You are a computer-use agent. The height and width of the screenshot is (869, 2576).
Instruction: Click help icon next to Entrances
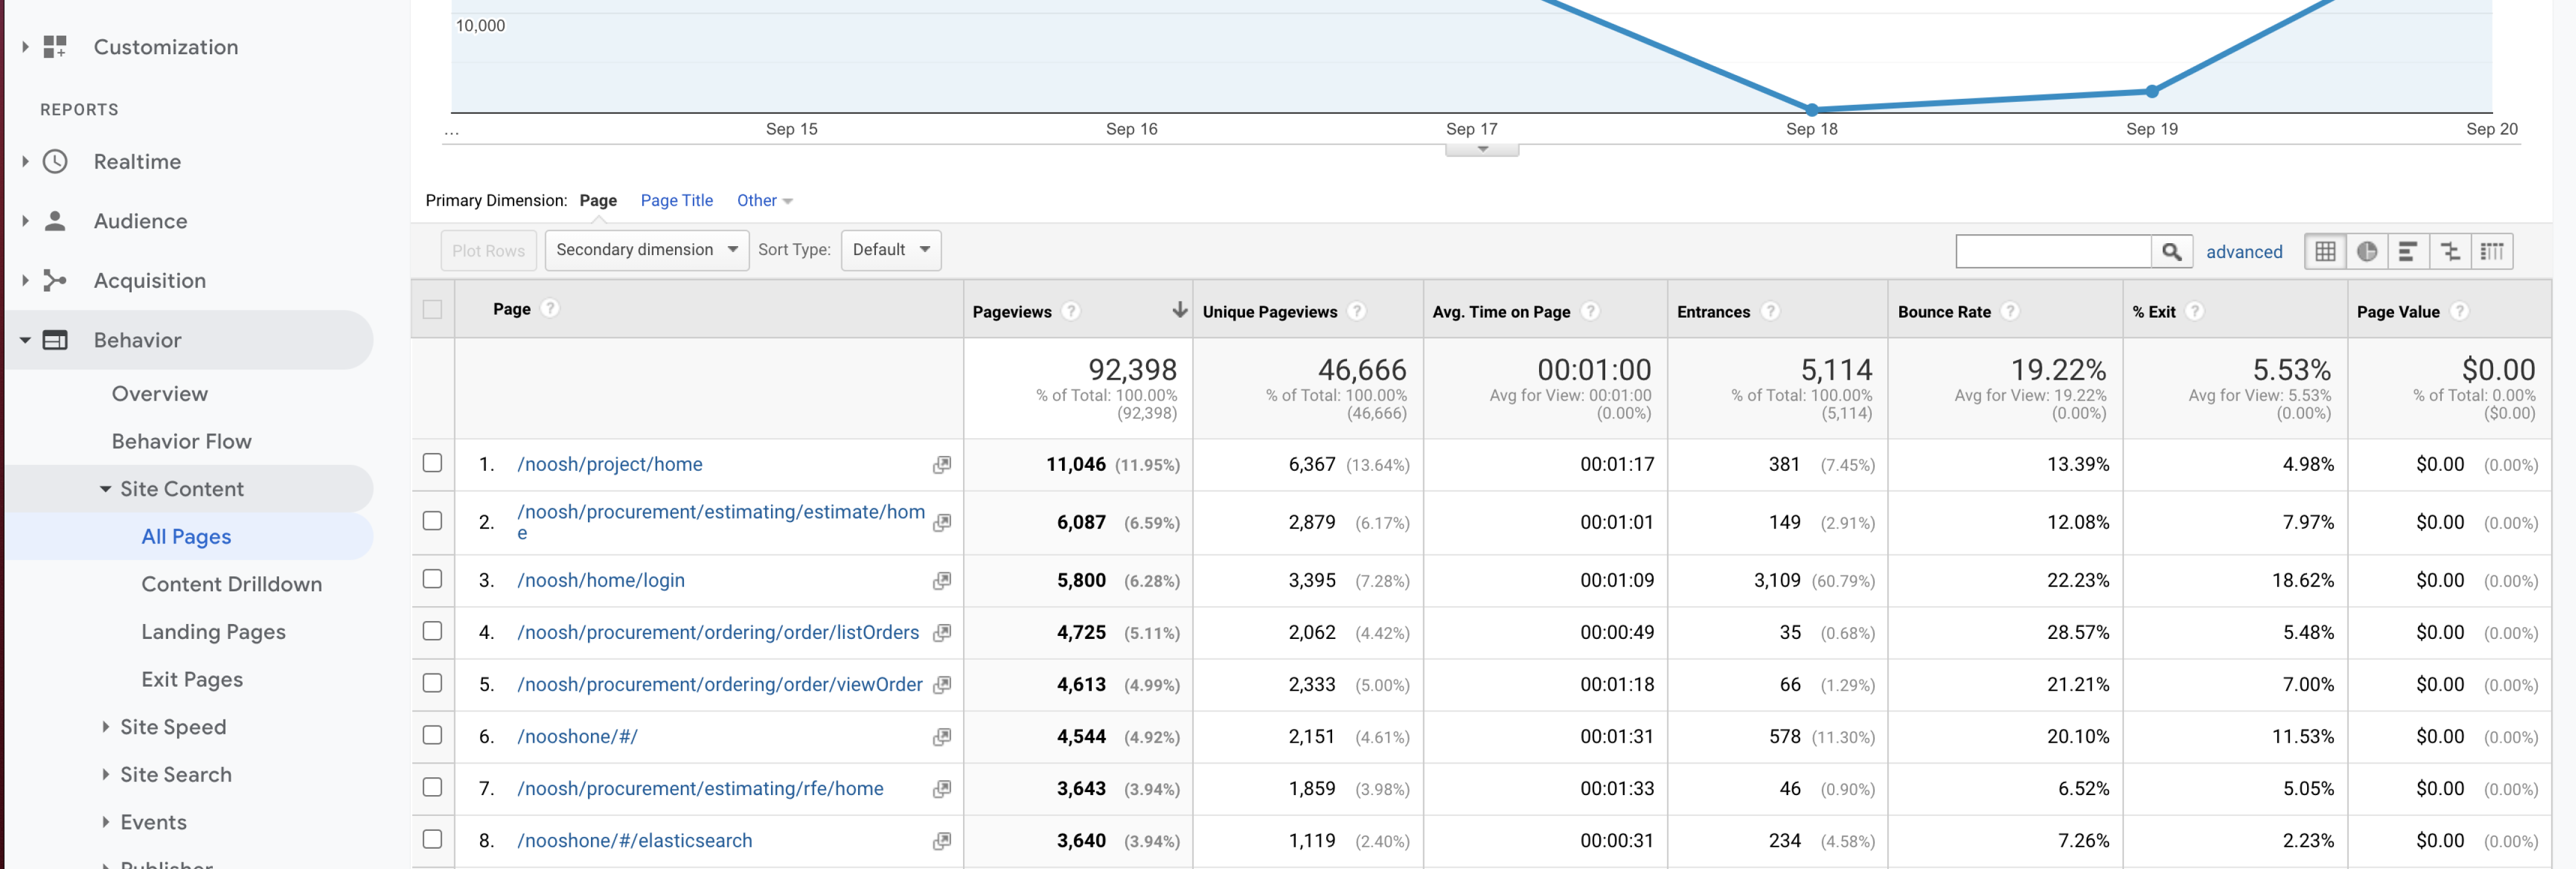[x=1770, y=311]
